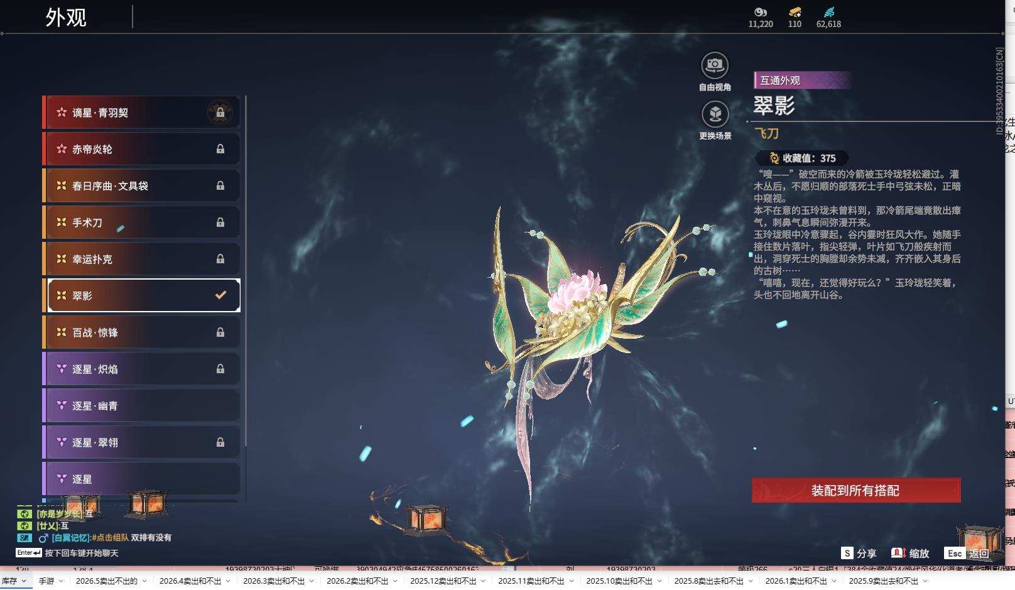Click the lock icon on 逐星·炽焰
This screenshot has width=1015, height=590.
point(220,369)
